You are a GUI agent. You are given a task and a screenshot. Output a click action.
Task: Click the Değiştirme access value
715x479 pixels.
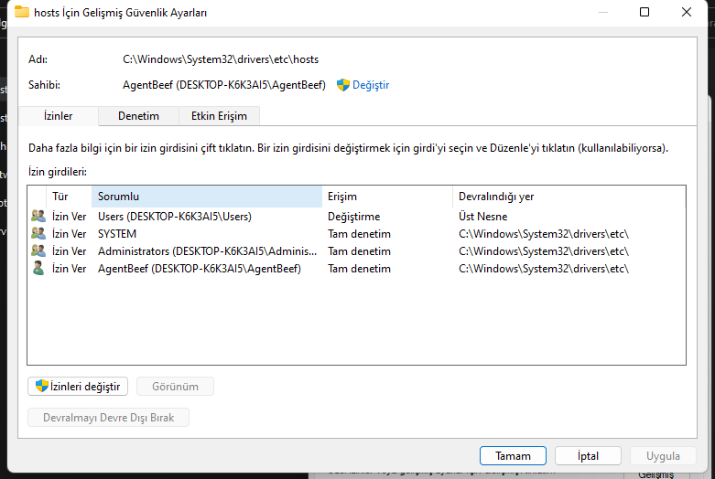point(354,217)
